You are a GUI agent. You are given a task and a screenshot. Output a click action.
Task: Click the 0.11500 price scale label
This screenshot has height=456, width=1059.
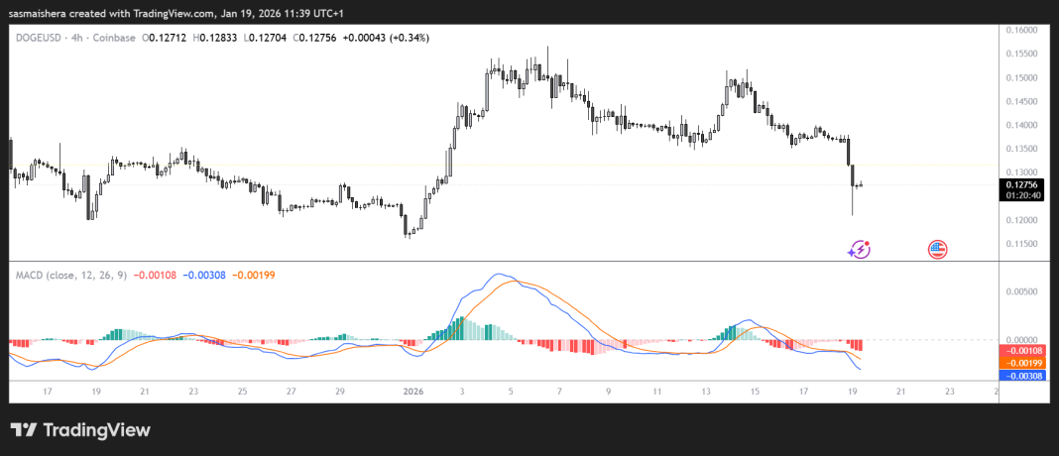1021,244
